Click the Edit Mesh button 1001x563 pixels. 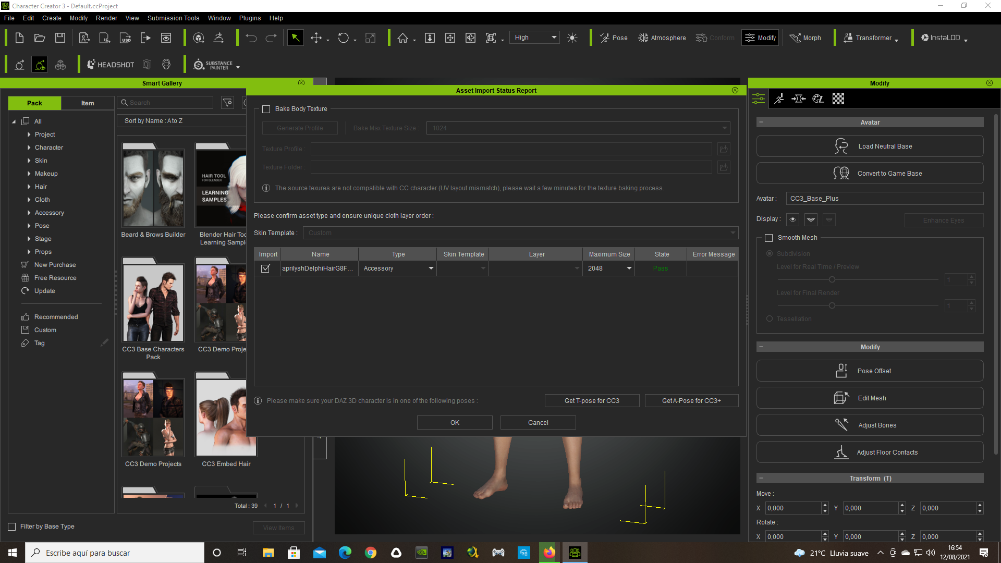pyautogui.click(x=870, y=398)
